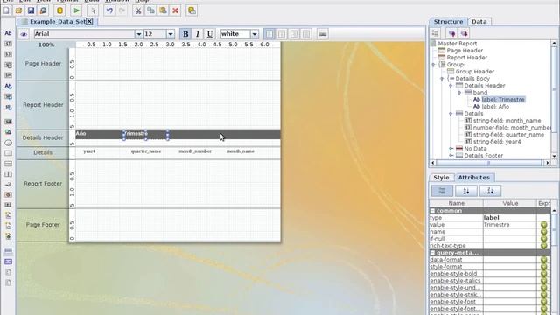
Task: Switch to the Style tab
Action: [x=441, y=178]
